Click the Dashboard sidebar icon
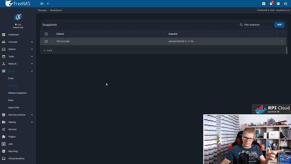Viewport: 291px width, 164px height. pyautogui.click(x=4, y=35)
